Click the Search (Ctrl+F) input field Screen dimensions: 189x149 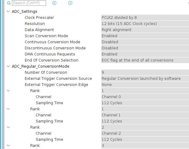(29, 3)
